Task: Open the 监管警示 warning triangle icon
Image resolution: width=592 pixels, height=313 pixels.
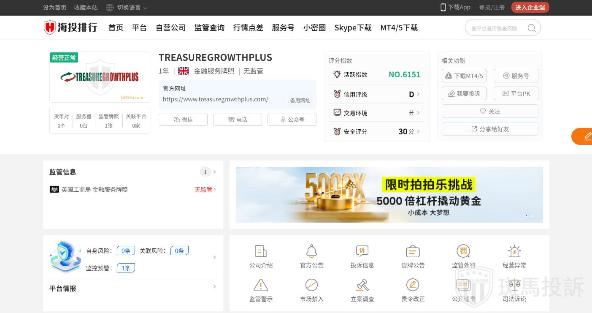Action: pyautogui.click(x=261, y=286)
